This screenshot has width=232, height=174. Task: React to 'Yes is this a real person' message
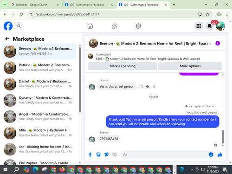pyautogui.click(x=141, y=86)
